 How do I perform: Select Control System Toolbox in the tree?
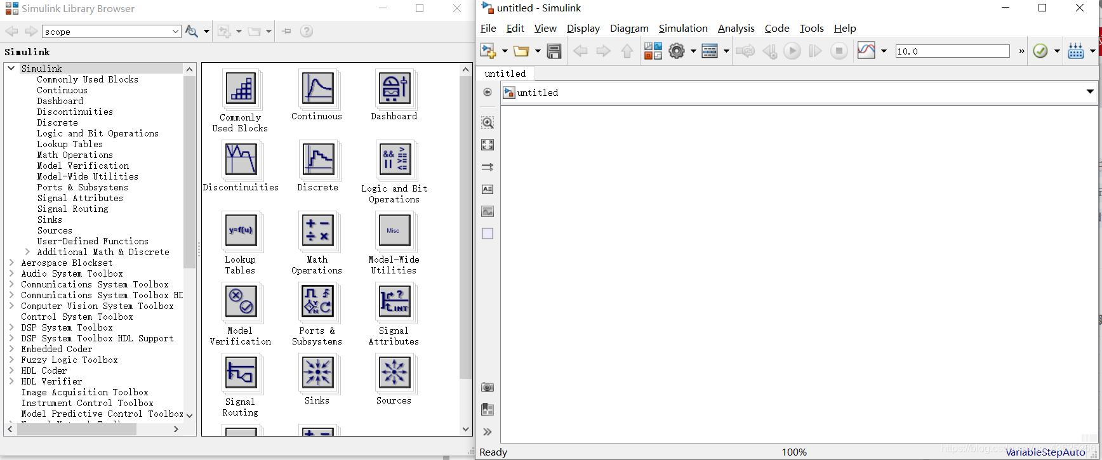(x=77, y=317)
